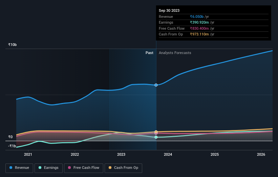Viewport: 278px width, 177px height.
Task: Click the Analysts Forecasts label
Action: 175,53
